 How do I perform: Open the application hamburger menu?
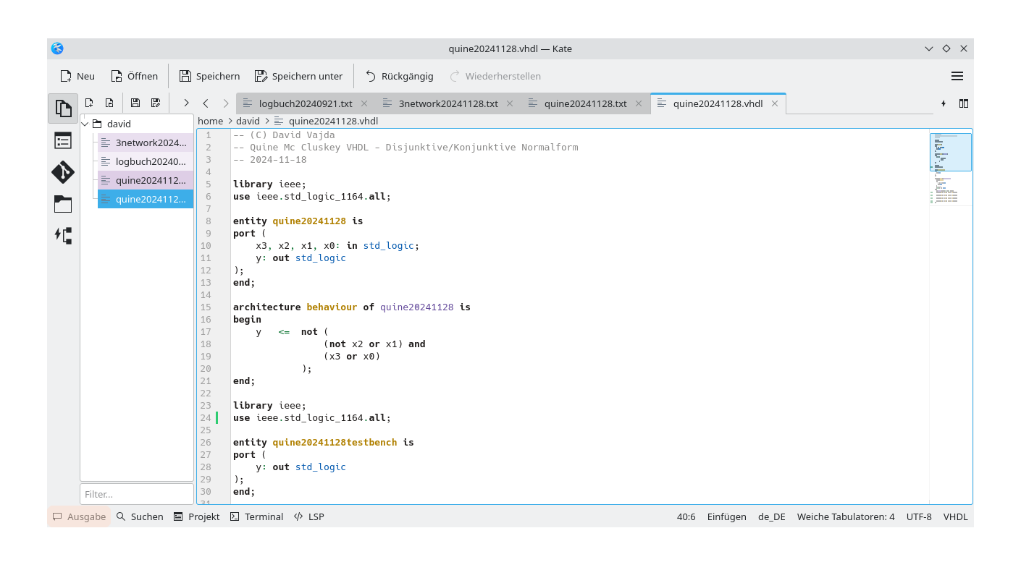coord(957,75)
